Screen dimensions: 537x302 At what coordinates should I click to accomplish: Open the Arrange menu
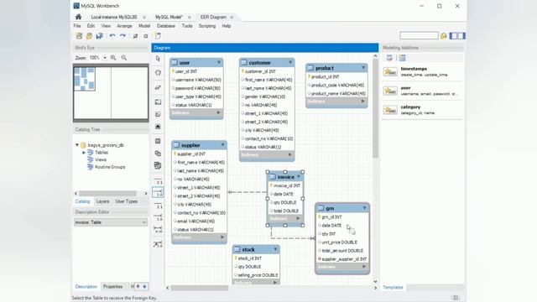coord(124,26)
